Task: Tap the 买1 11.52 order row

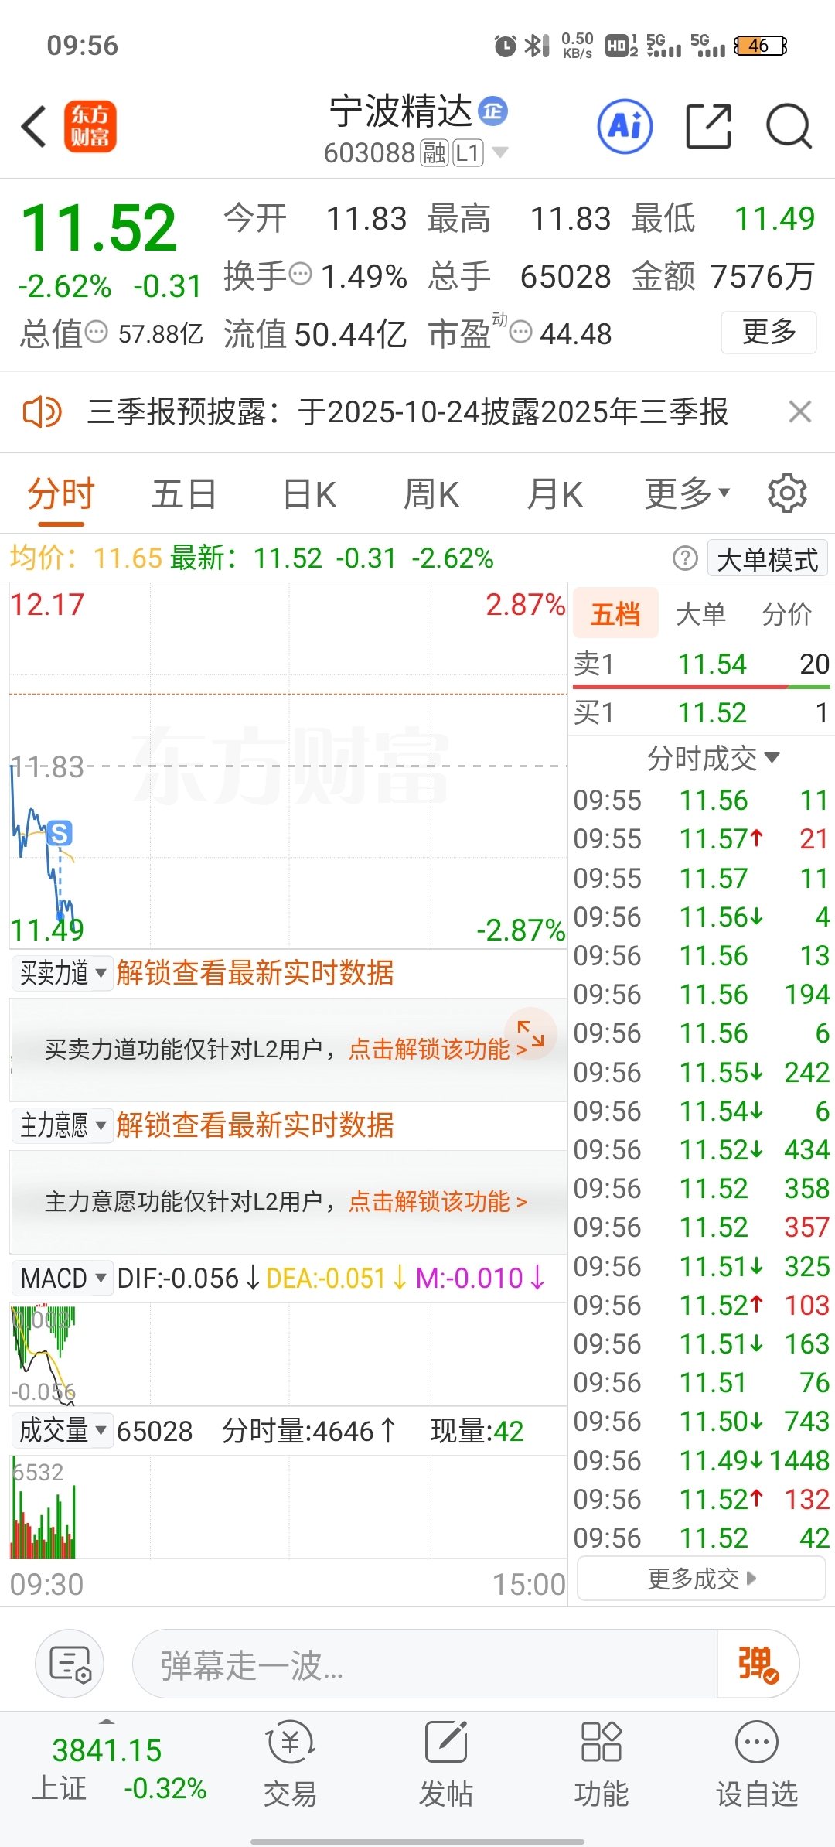Action: click(701, 712)
